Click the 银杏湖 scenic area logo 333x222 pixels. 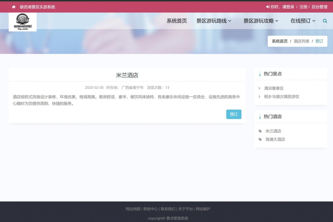tap(22, 22)
